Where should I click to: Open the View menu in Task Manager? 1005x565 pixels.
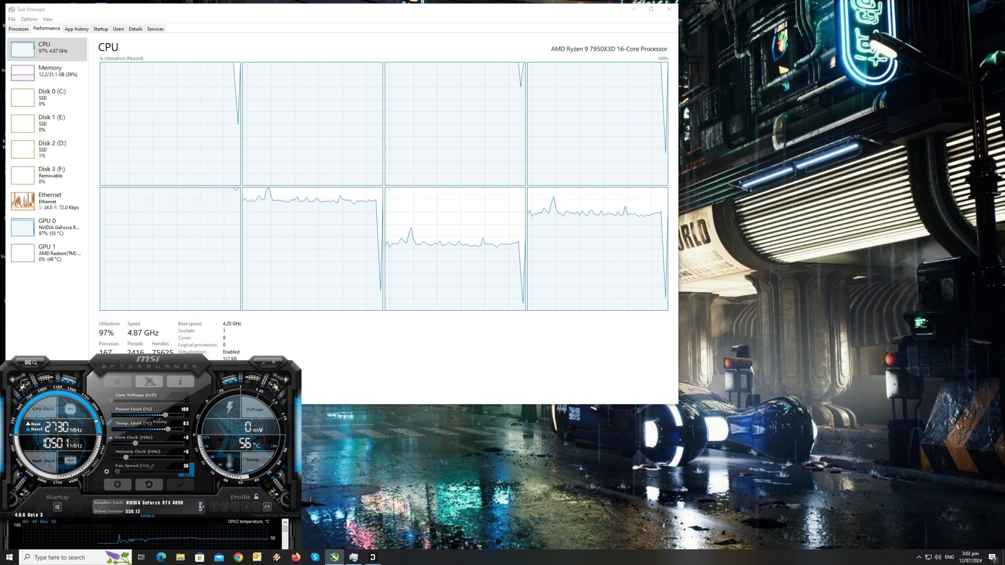click(48, 19)
